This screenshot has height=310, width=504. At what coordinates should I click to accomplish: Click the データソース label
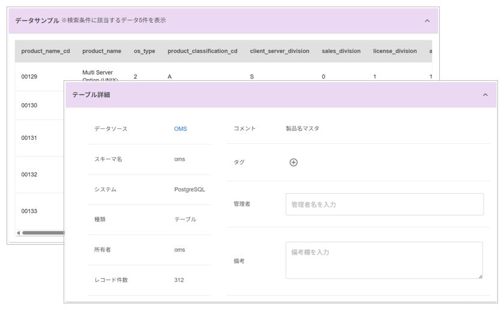click(110, 129)
